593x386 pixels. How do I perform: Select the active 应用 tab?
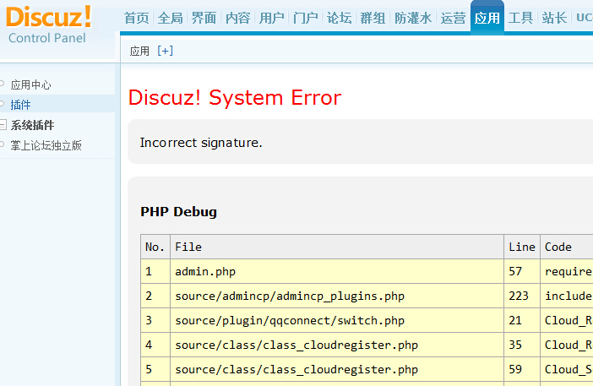(487, 18)
